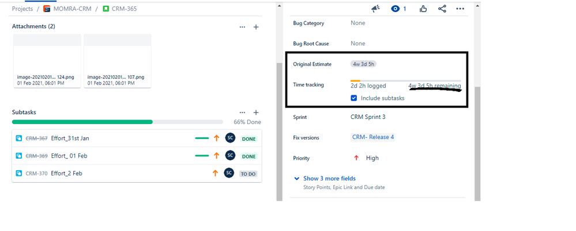Click subtask icon of CRM-370 row

(19, 173)
